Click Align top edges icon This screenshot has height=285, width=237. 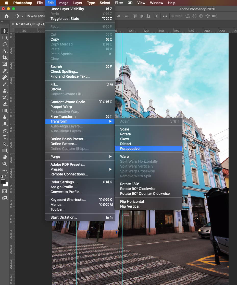point(135,16)
